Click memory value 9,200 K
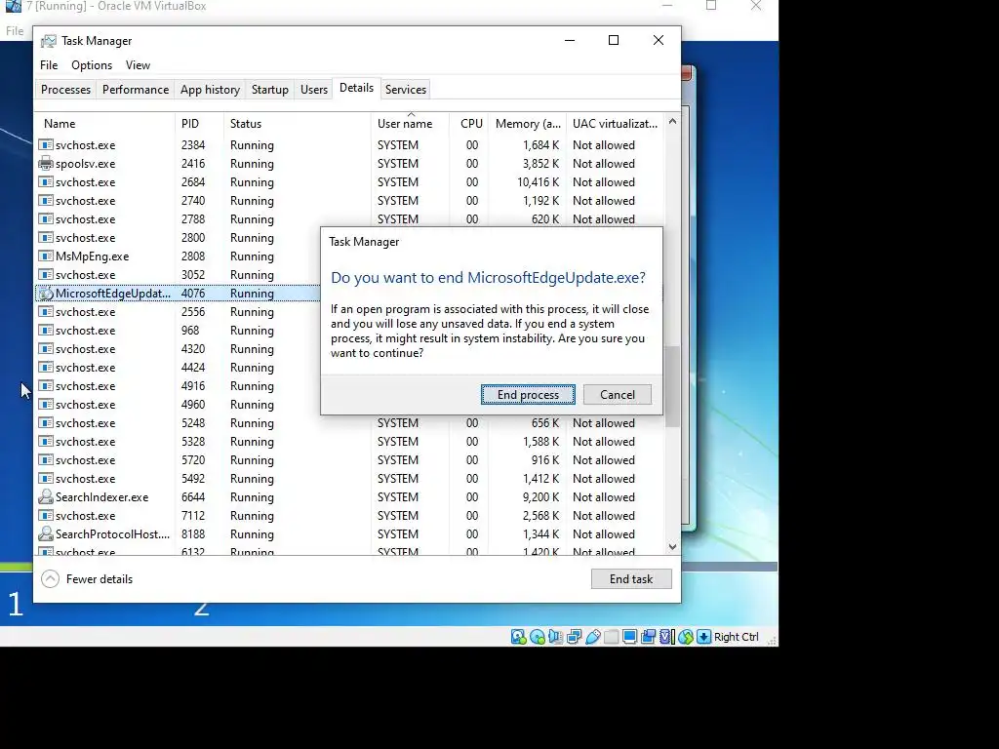The image size is (999, 749). click(540, 496)
